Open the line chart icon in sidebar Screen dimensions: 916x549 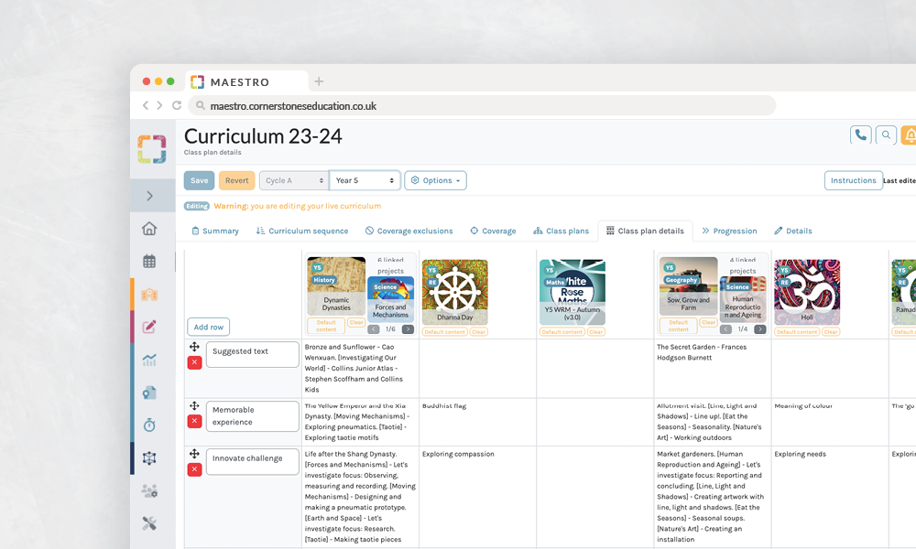149,360
